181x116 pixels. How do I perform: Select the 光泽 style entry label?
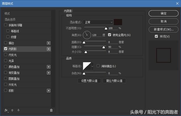pos(11,61)
